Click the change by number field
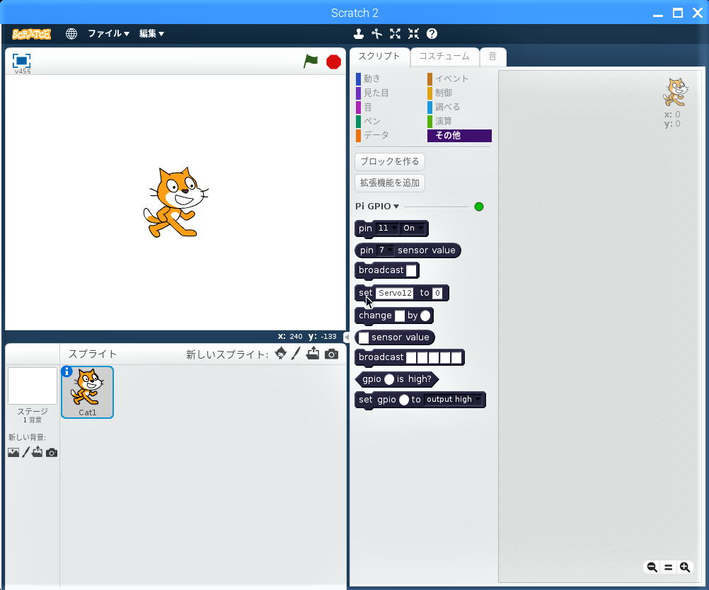 tap(425, 316)
